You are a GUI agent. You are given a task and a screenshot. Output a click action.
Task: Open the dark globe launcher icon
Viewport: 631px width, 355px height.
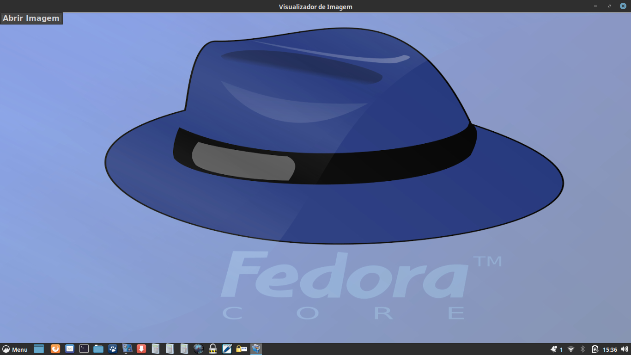coord(199,349)
